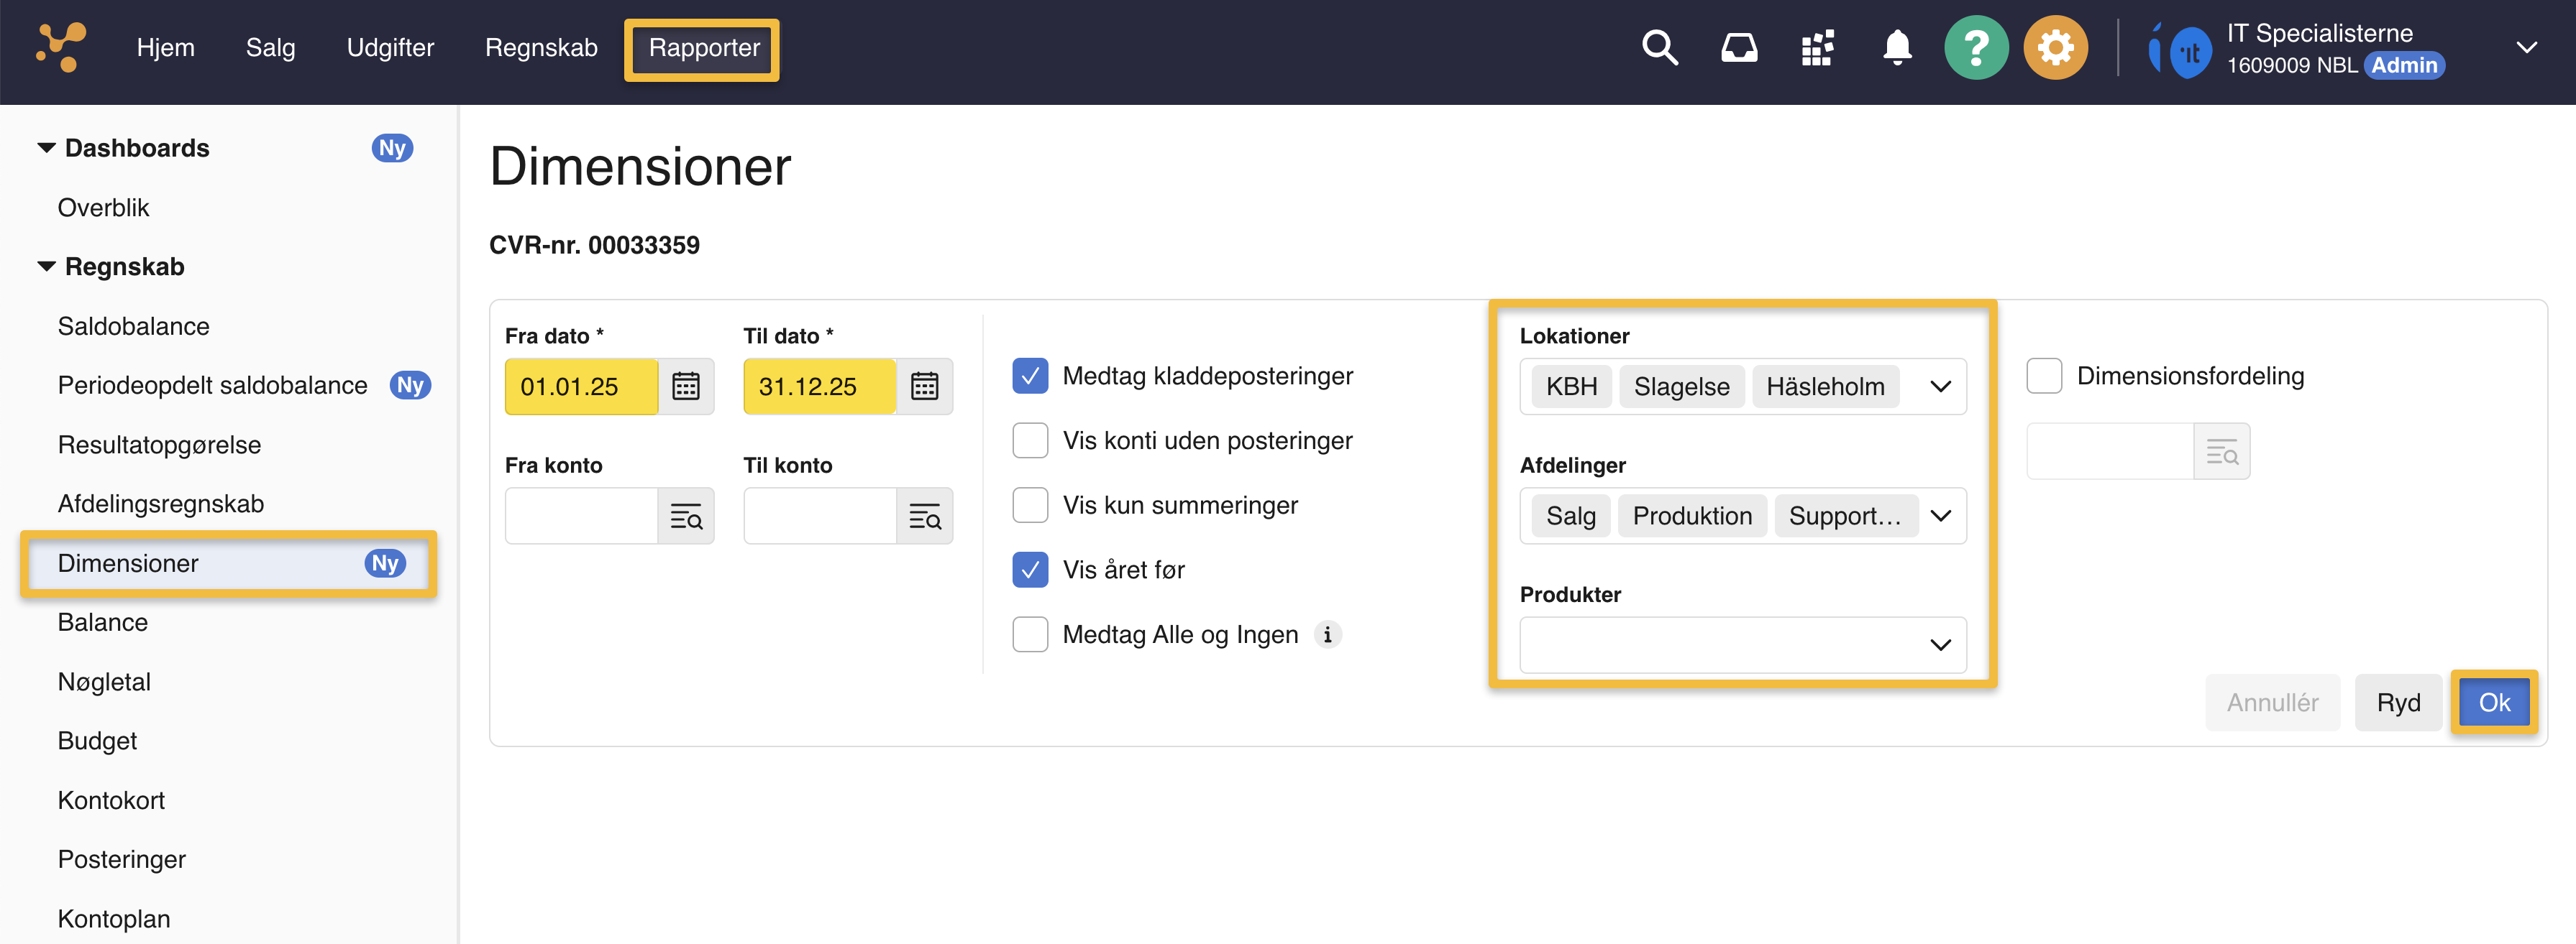This screenshot has height=944, width=2576.
Task: Expand the Lokationer dropdown
Action: point(1940,386)
